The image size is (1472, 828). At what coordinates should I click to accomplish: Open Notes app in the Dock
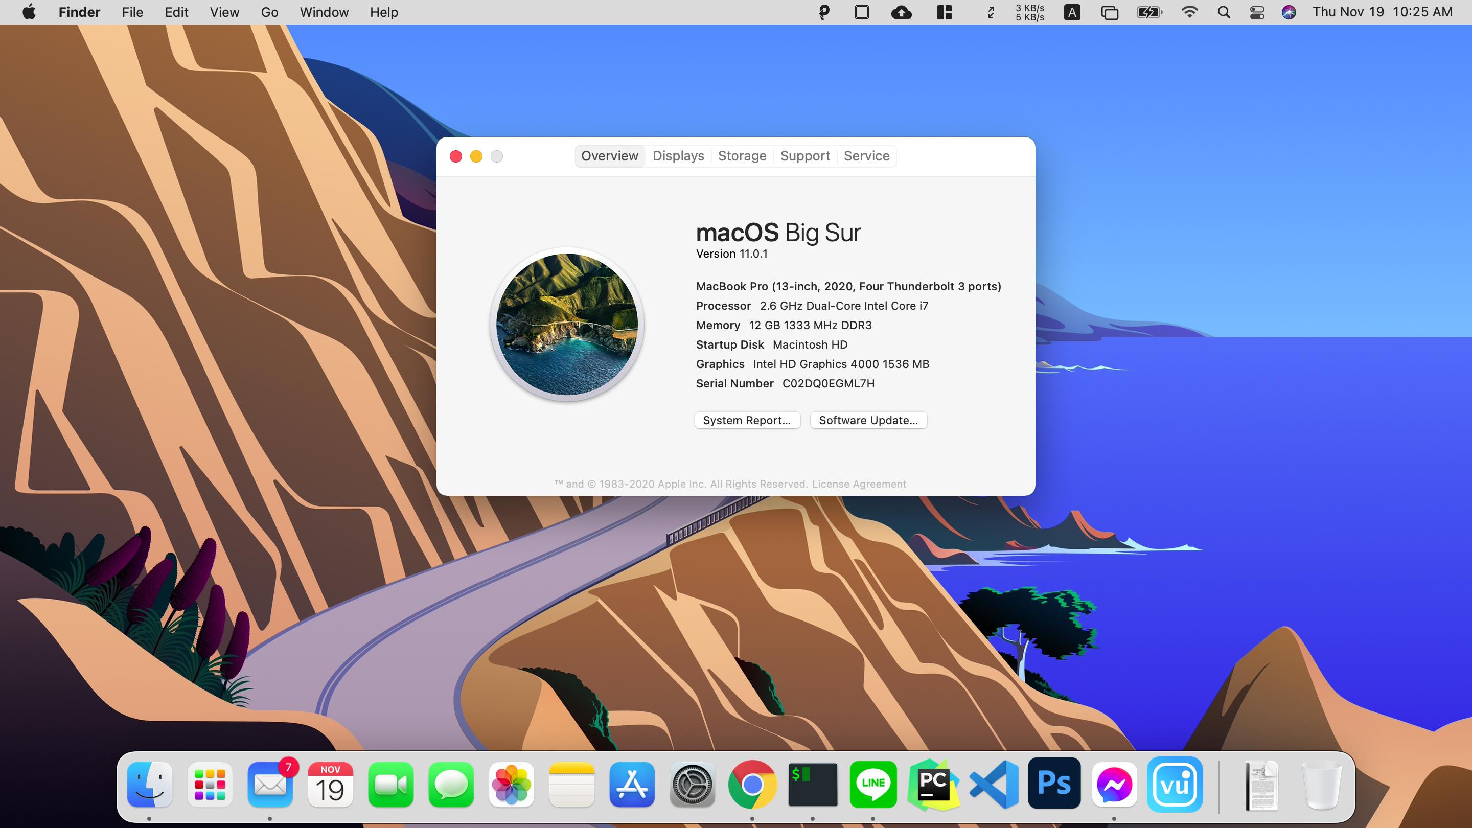(x=571, y=785)
